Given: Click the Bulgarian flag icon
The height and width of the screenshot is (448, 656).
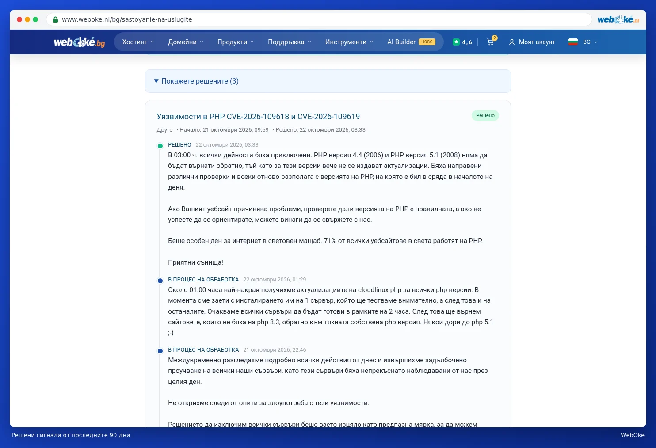Looking at the screenshot, I should (573, 42).
